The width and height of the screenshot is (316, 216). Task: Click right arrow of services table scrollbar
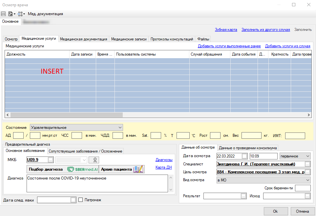point(308,115)
